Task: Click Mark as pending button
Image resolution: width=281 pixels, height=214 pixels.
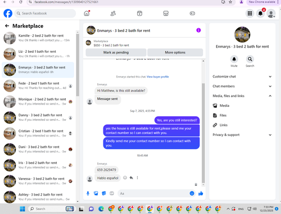Action: (116, 52)
